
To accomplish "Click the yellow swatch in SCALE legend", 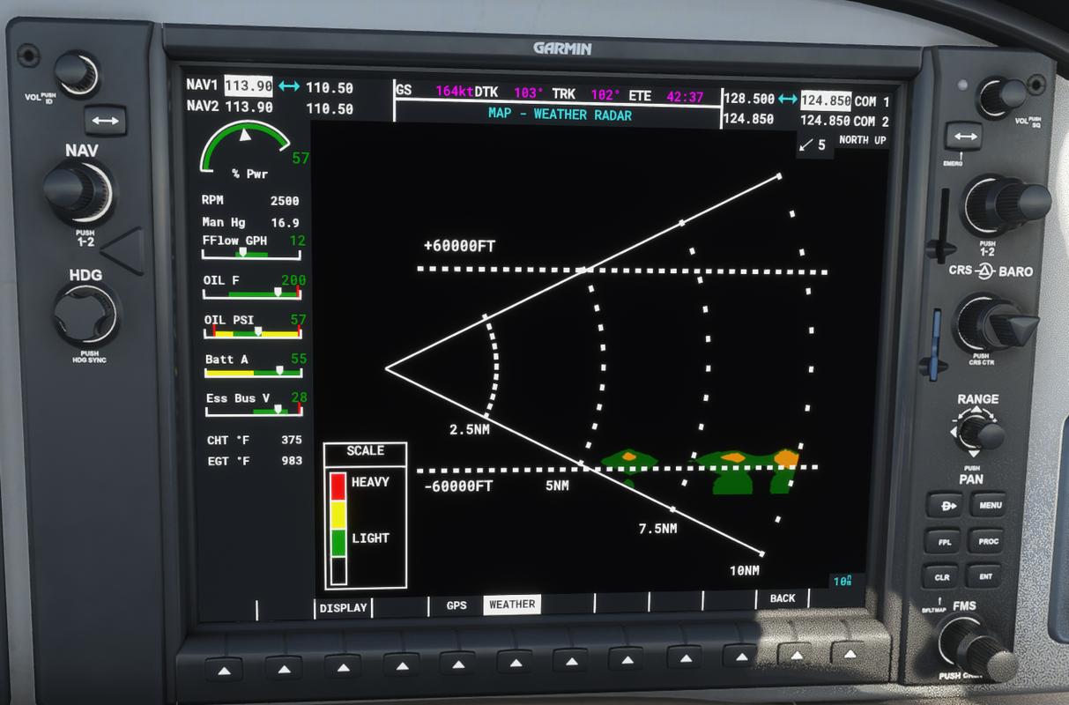I will coord(338,516).
